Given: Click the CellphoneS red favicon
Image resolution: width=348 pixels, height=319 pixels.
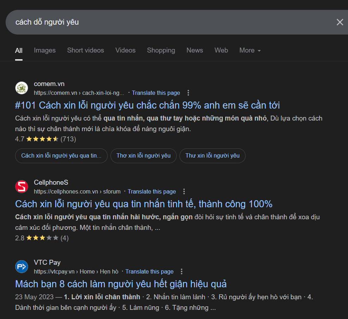Looking at the screenshot, I should [x=21, y=187].
